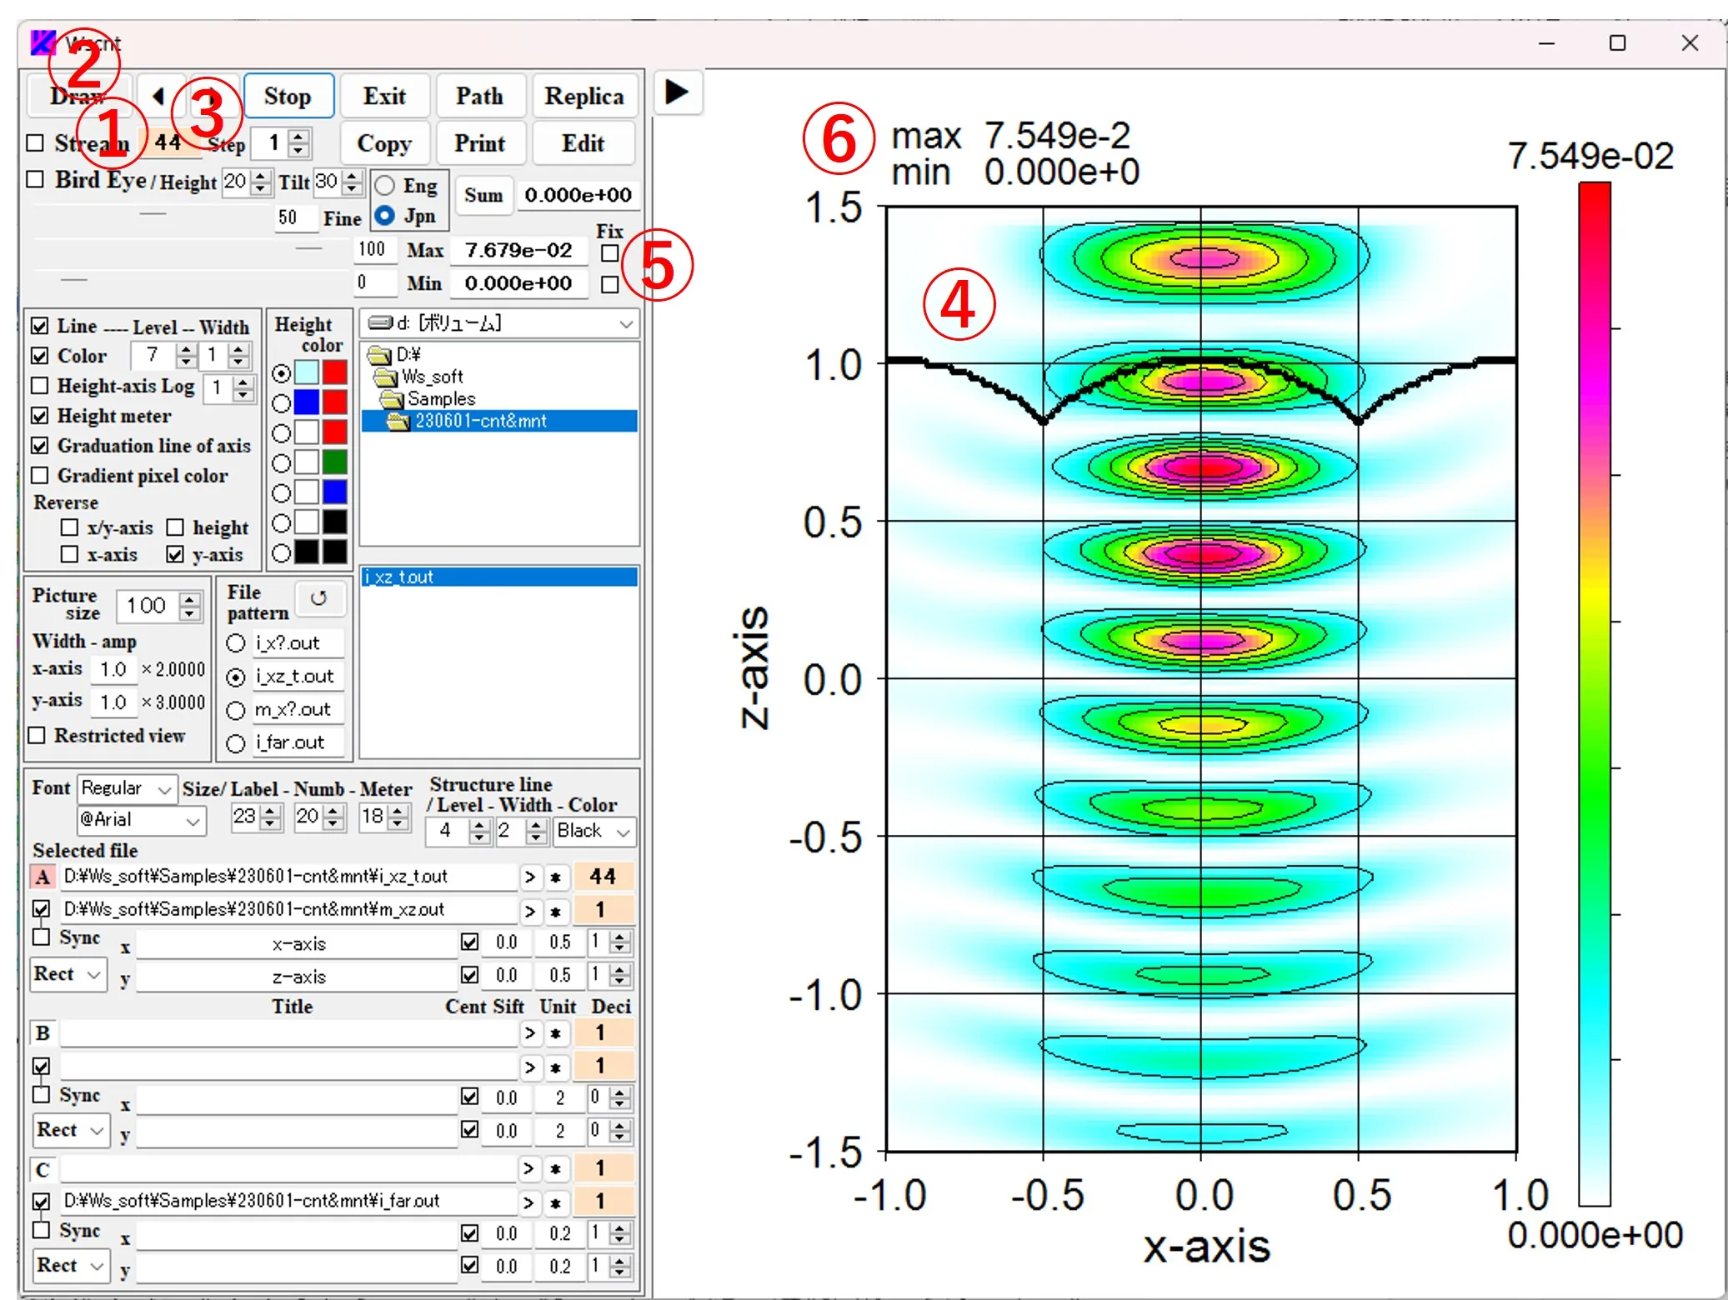Click the '>' button in row C
Image resolution: width=1728 pixels, height=1300 pixels.
529,1169
